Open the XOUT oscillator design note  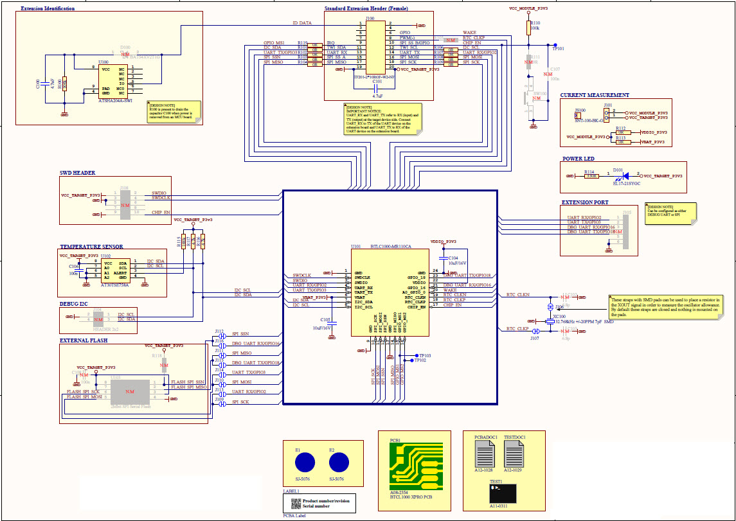tap(665, 306)
